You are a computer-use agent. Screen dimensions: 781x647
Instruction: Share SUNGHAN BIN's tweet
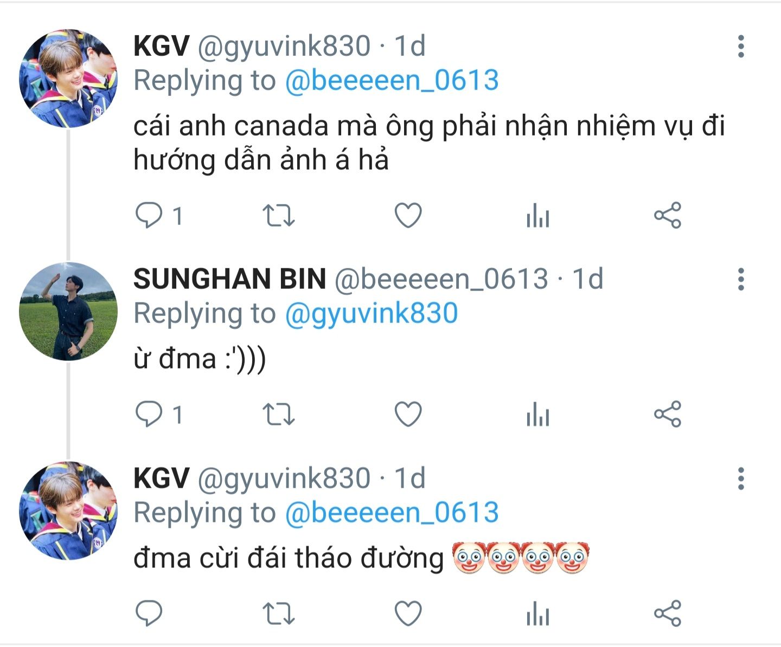click(667, 415)
